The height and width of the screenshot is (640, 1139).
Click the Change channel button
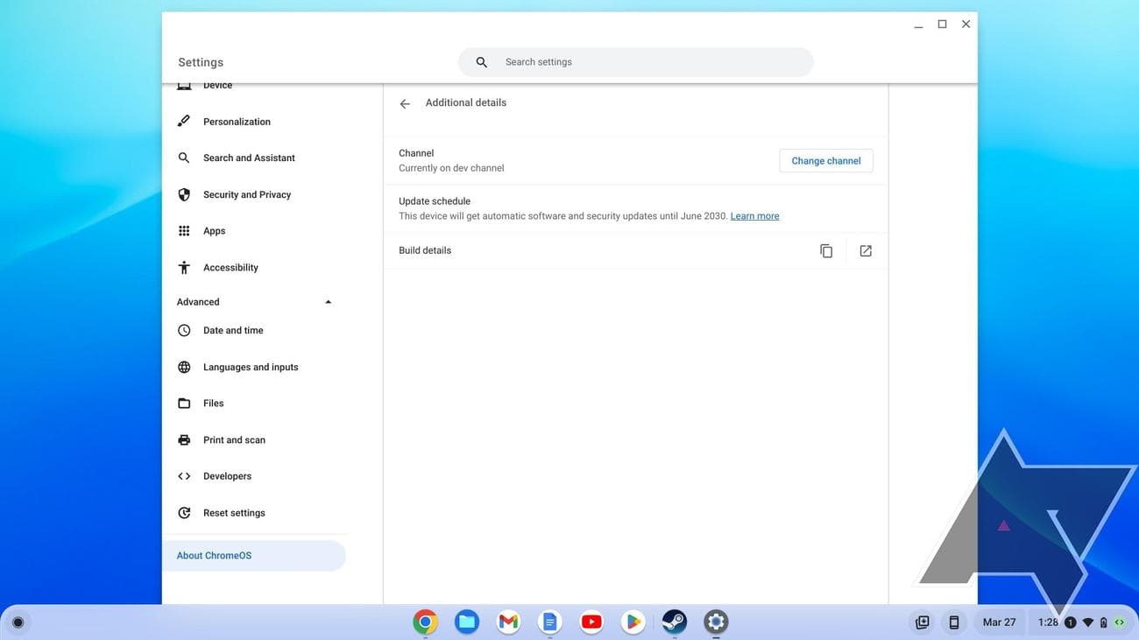pyautogui.click(x=826, y=159)
